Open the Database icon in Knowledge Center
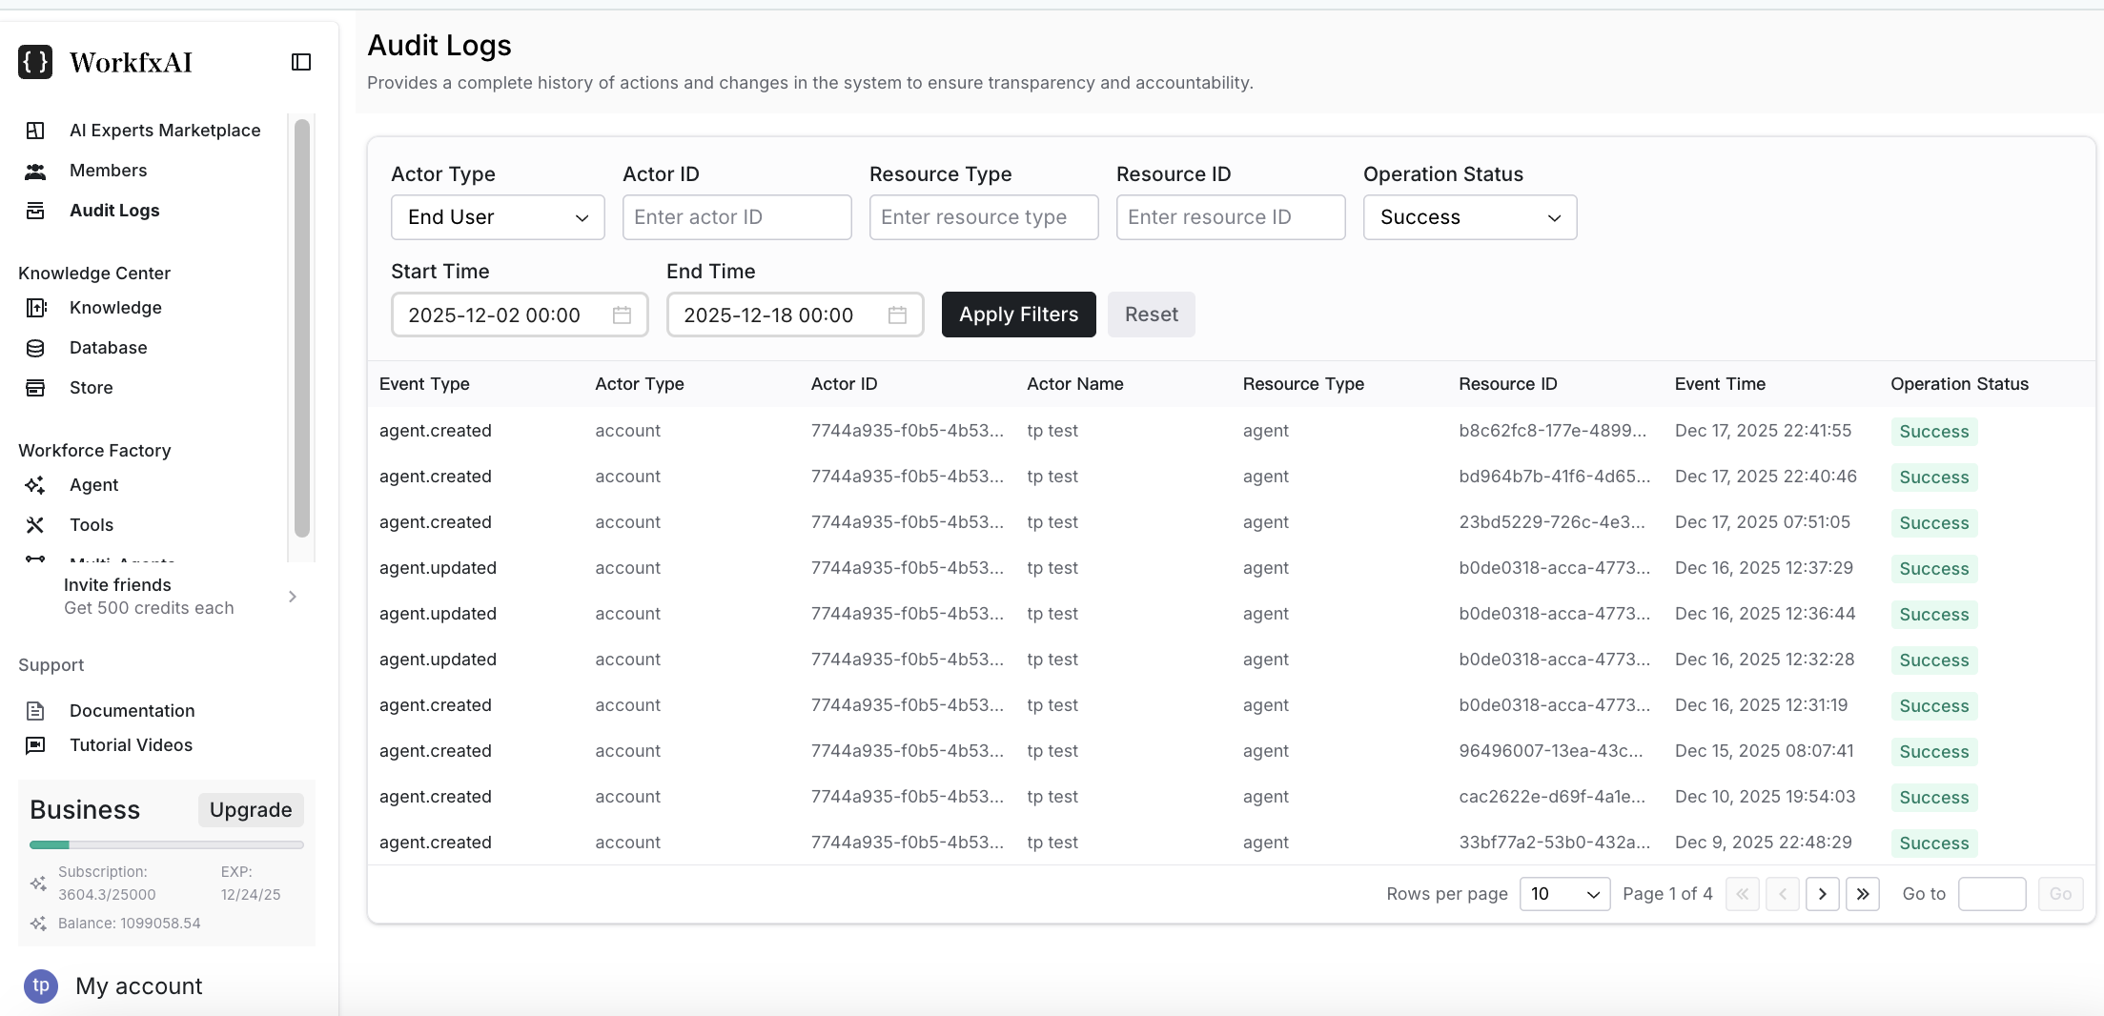 [x=35, y=348]
